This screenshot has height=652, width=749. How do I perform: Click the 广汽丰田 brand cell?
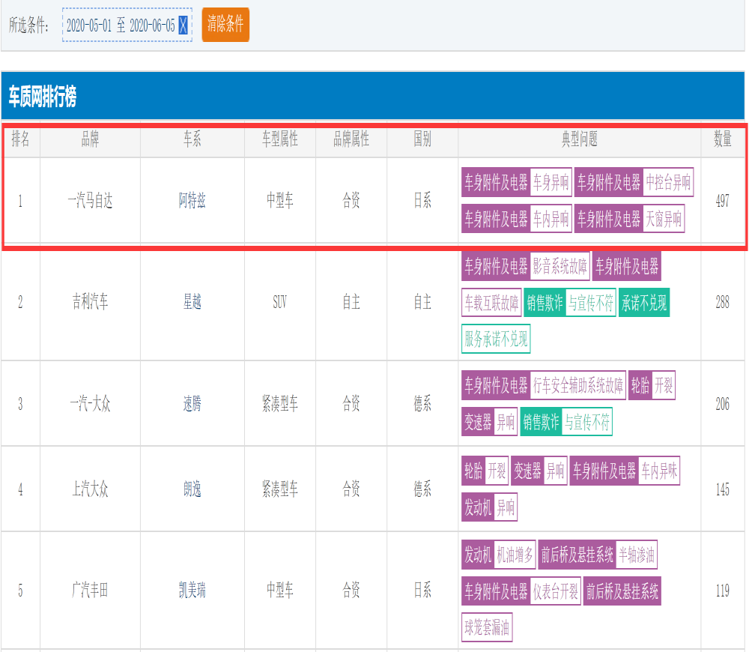coord(90,591)
